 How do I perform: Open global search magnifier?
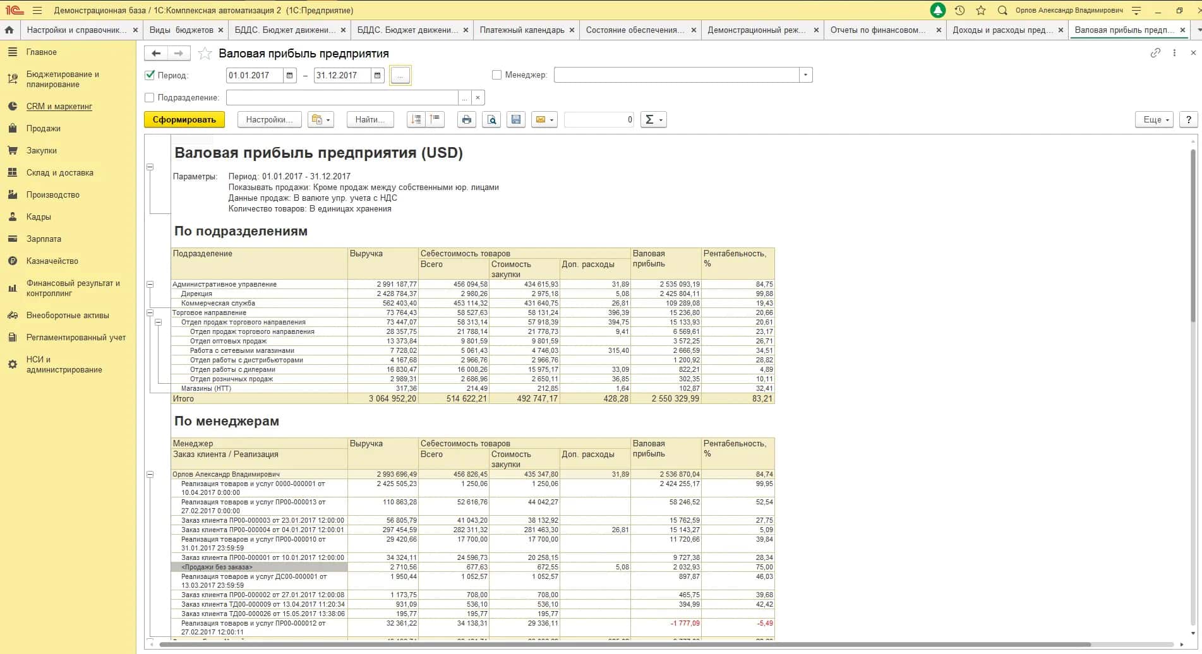click(x=1002, y=10)
